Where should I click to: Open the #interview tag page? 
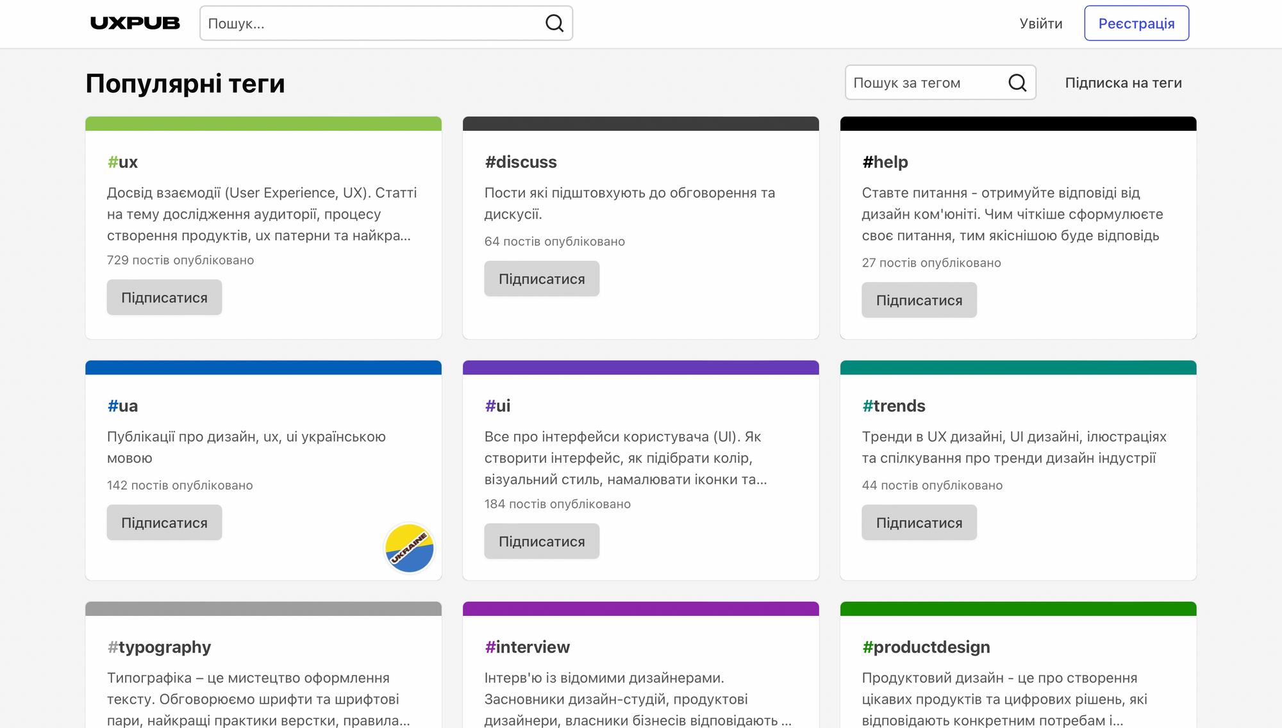tap(527, 647)
